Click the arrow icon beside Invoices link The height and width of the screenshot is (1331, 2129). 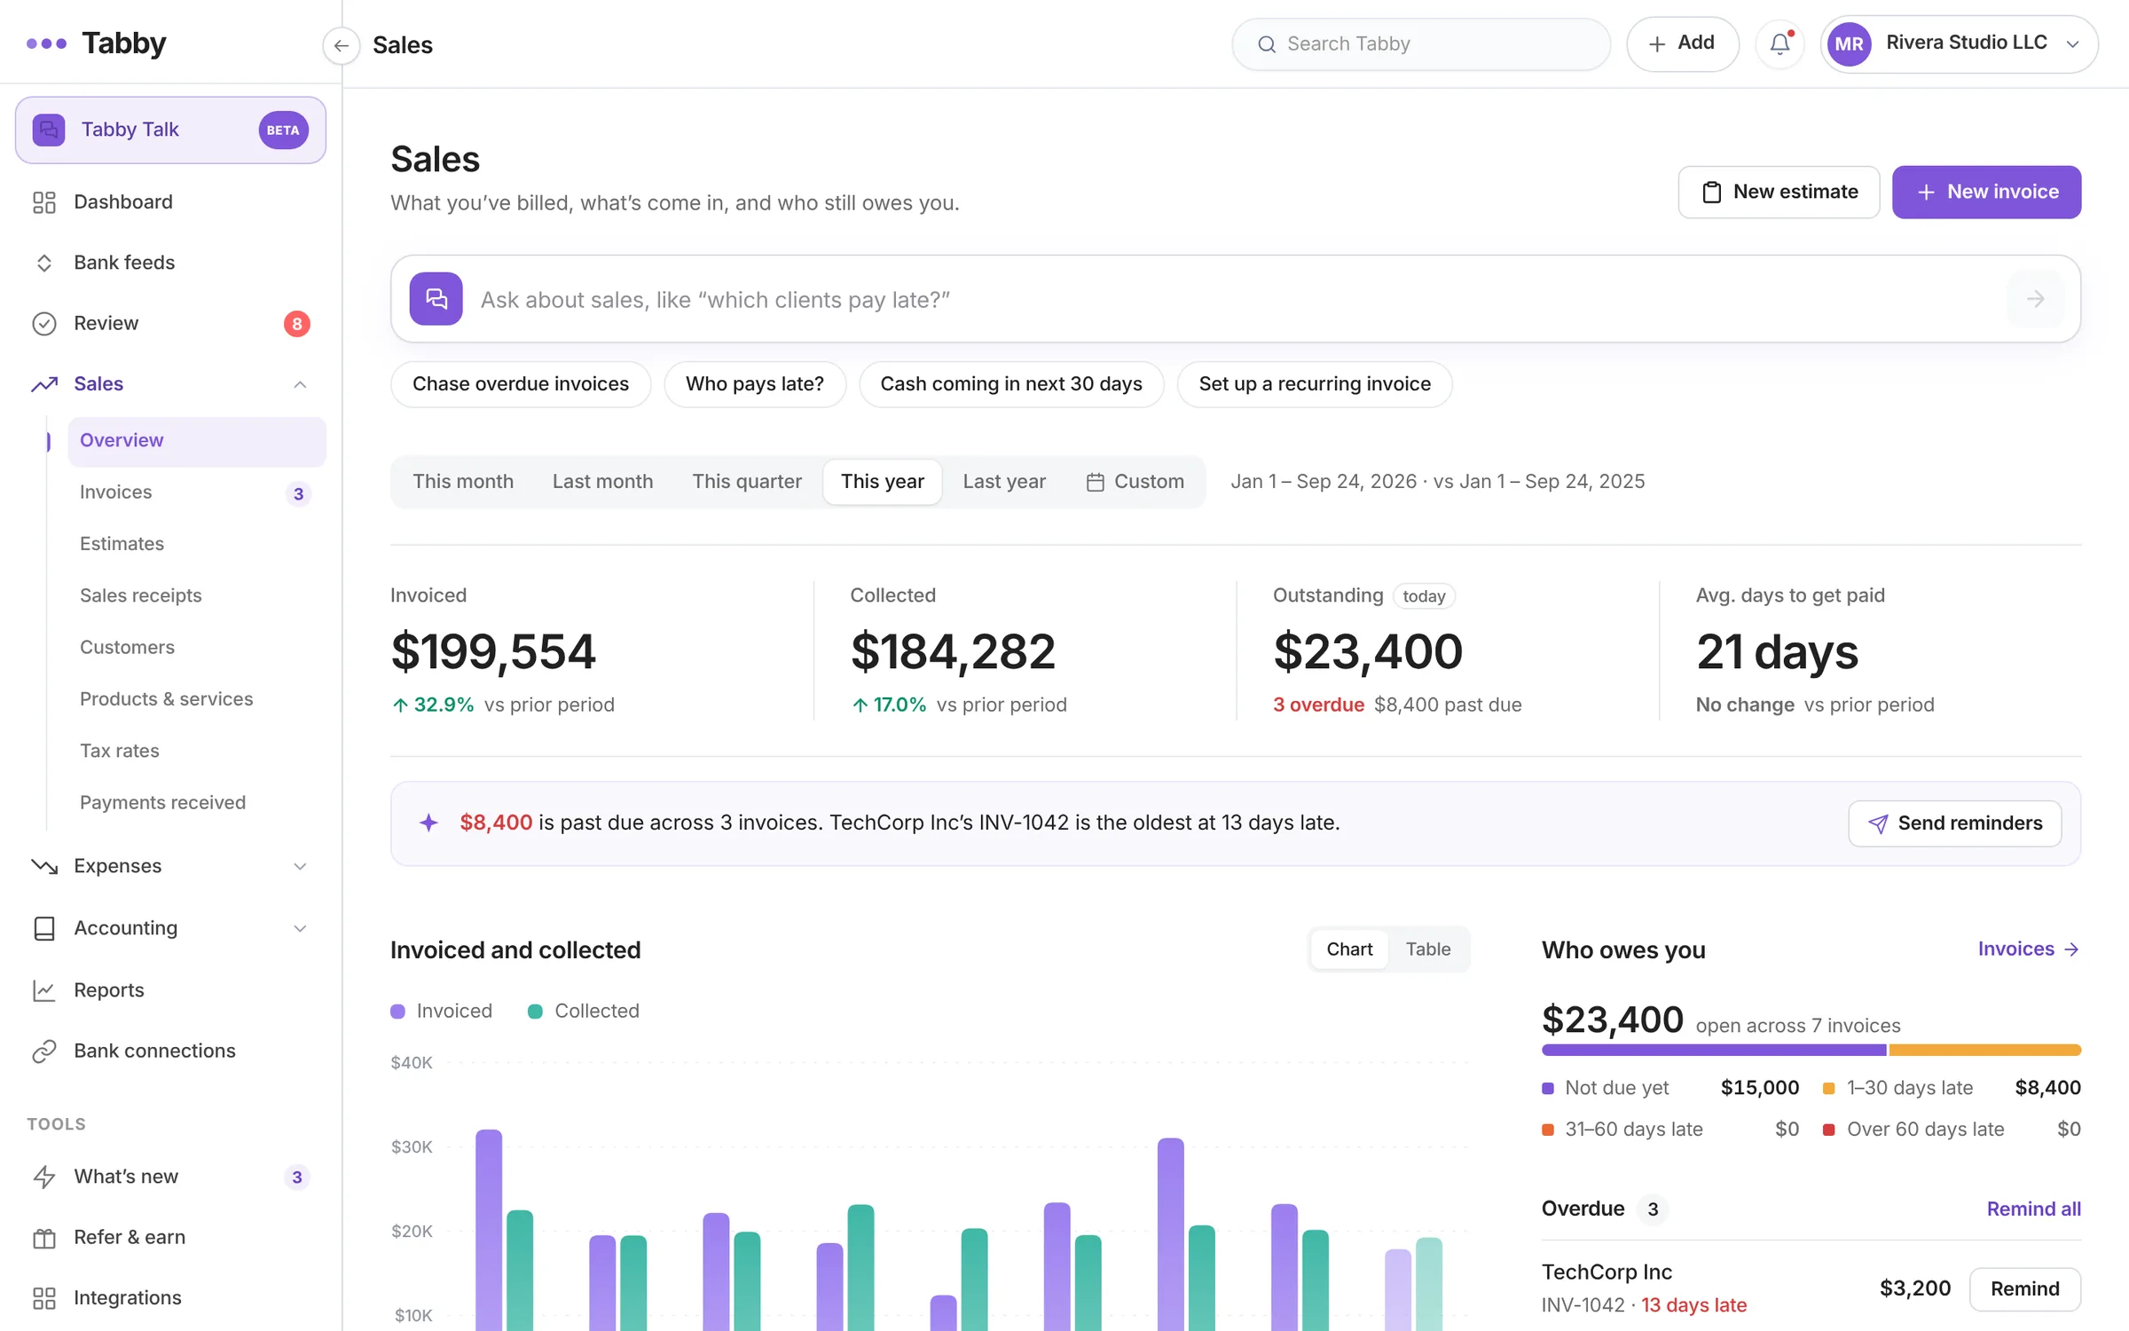(x=2071, y=949)
